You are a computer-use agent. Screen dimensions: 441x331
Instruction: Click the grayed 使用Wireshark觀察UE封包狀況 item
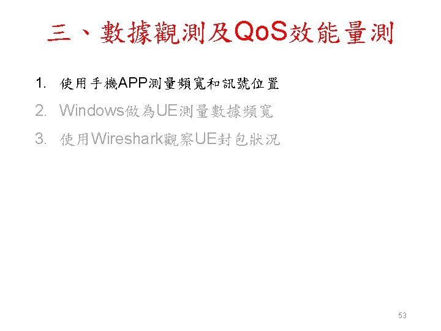click(170, 139)
